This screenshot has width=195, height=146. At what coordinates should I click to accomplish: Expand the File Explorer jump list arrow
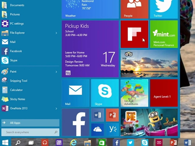pos(56,33)
